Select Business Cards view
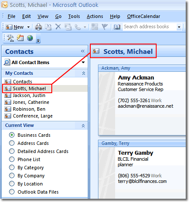Image resolution: width=190 pixels, height=203 pixels. 12,135
